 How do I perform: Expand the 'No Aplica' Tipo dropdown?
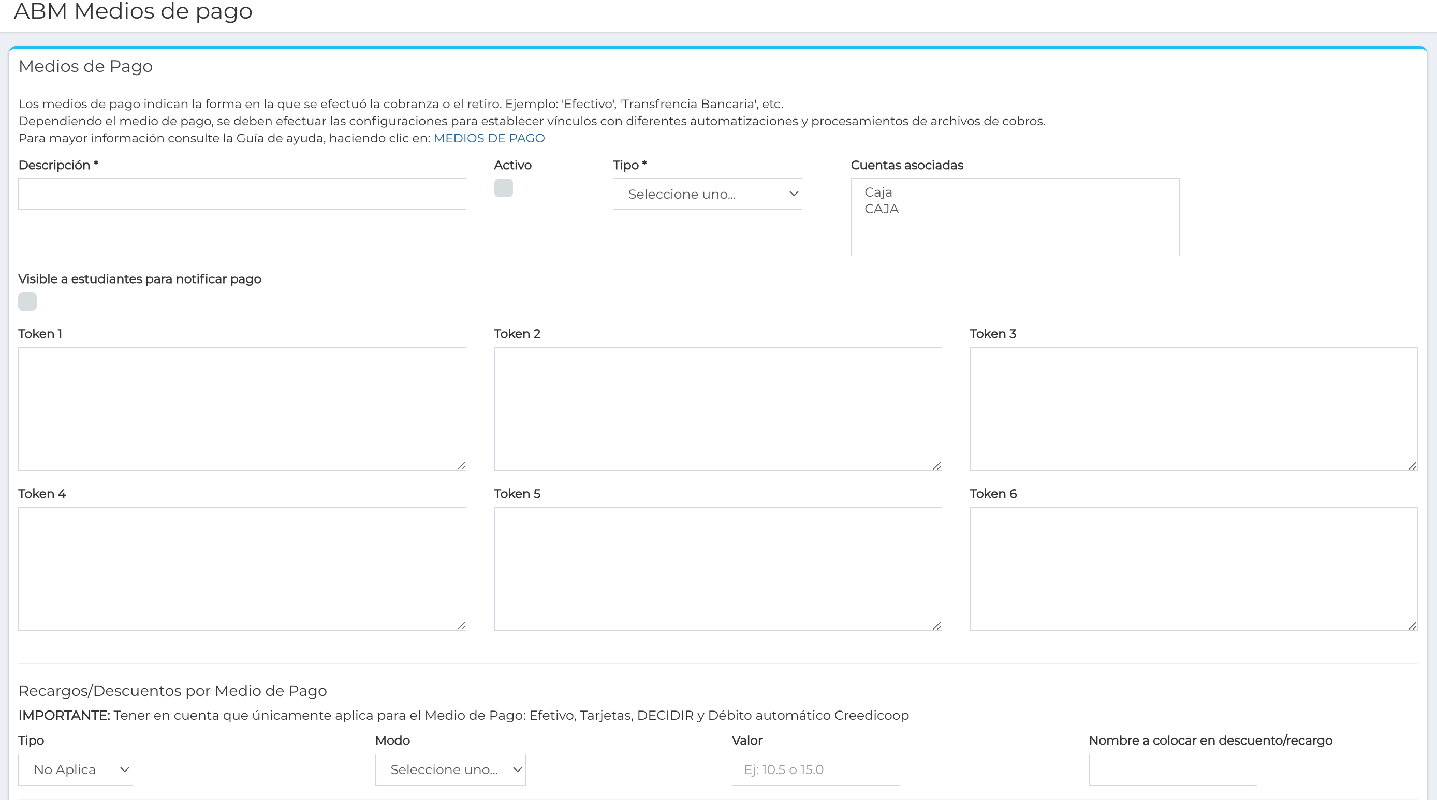[x=75, y=769]
